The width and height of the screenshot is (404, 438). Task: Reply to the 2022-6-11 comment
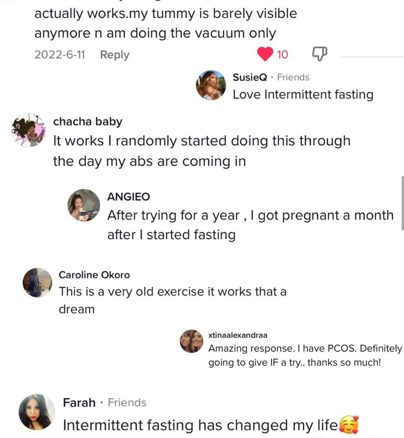pos(115,55)
